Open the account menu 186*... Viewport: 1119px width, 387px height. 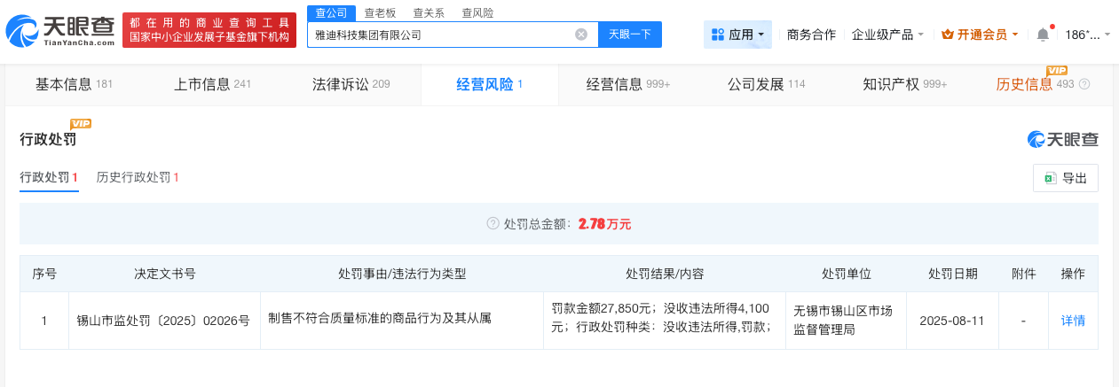click(x=1088, y=35)
